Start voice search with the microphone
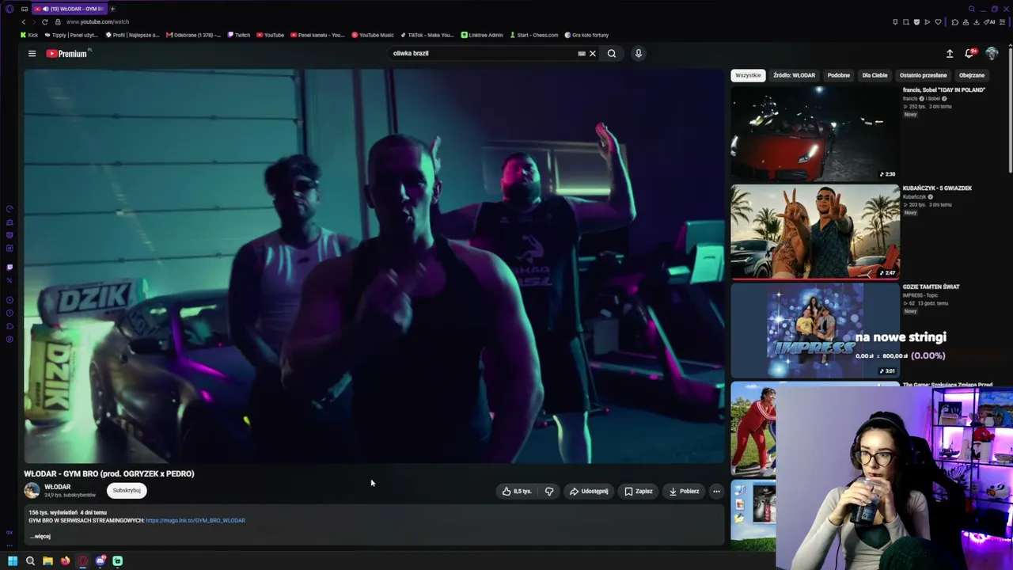The image size is (1013, 570). (x=639, y=54)
